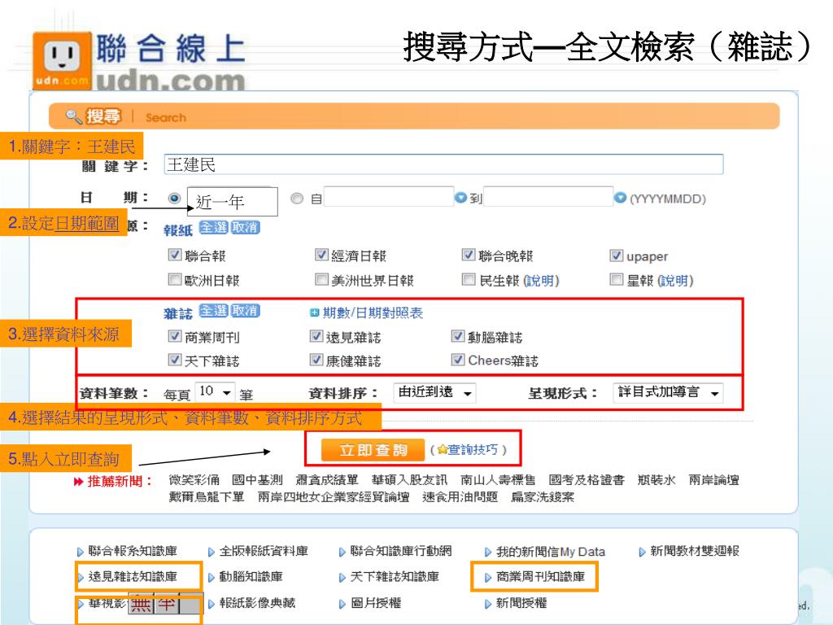
Task: Check the 美洲世界日報 checkbox
Action: tap(321, 279)
